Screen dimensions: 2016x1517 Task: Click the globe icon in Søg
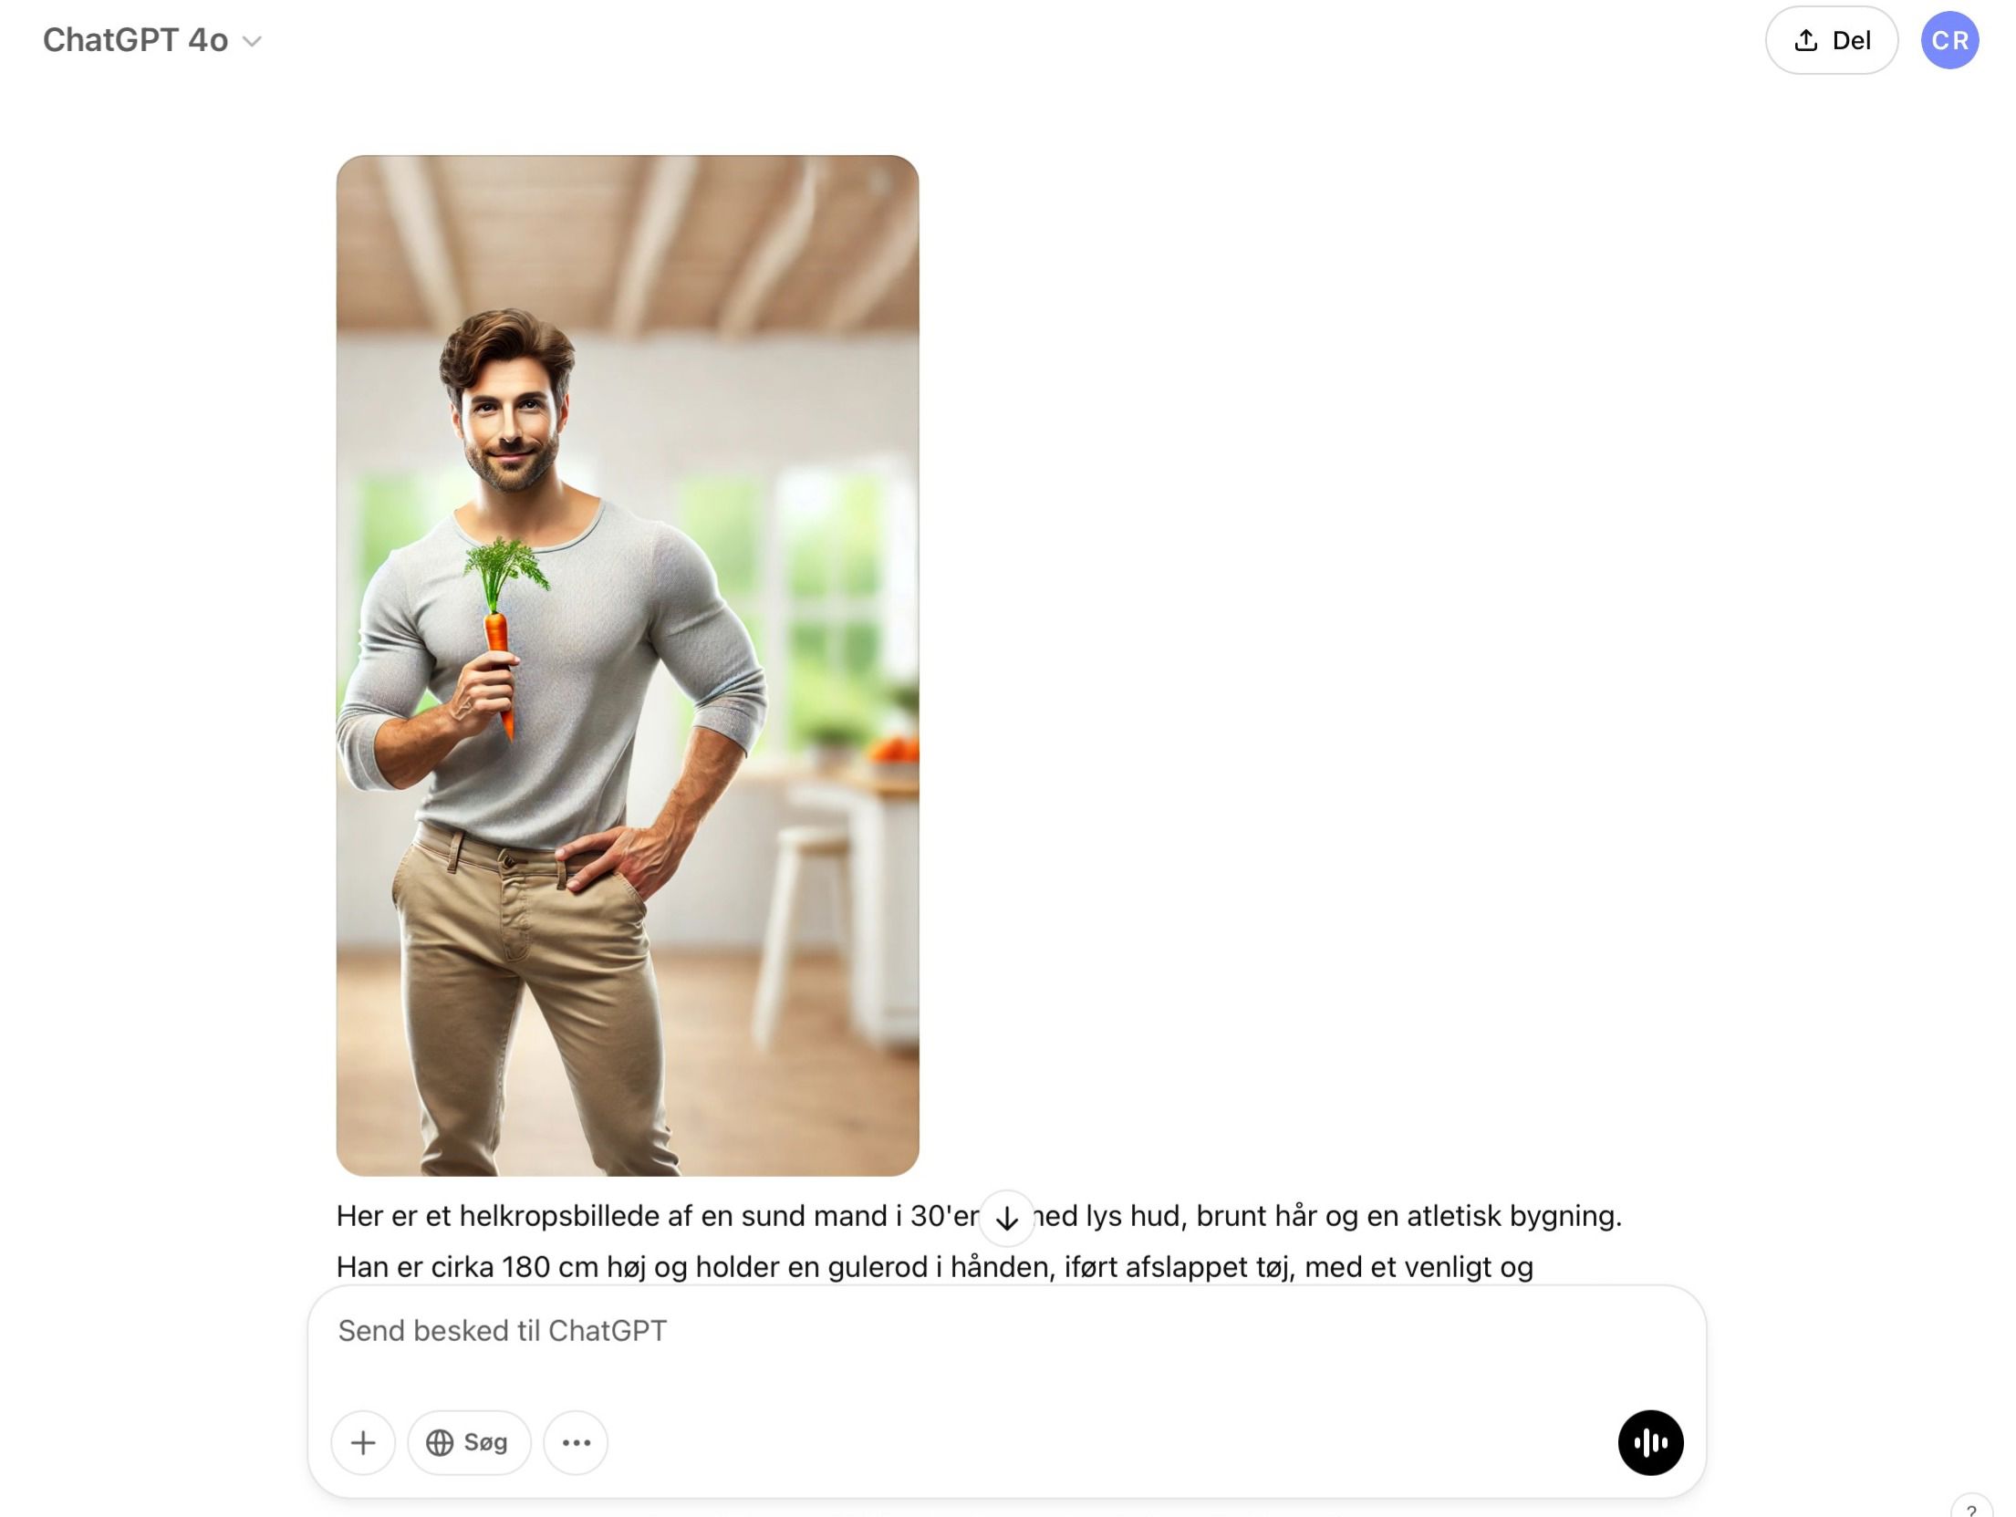pos(440,1442)
